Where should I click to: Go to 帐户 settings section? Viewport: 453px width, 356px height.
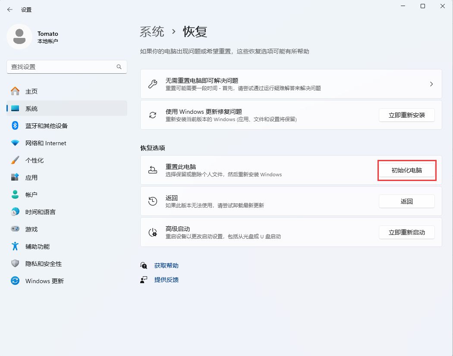pos(31,195)
